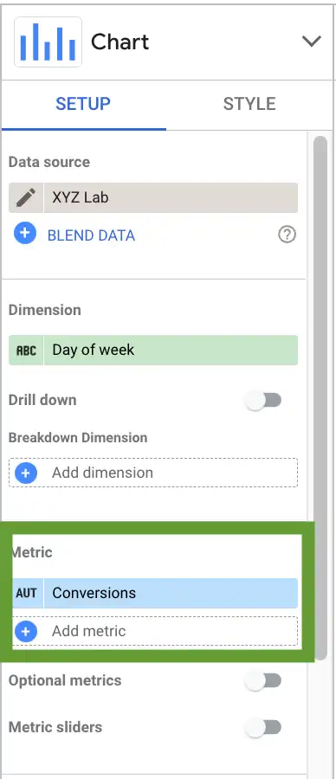
Task: Click the AUT aggregation icon on Conversions
Action: click(27, 593)
